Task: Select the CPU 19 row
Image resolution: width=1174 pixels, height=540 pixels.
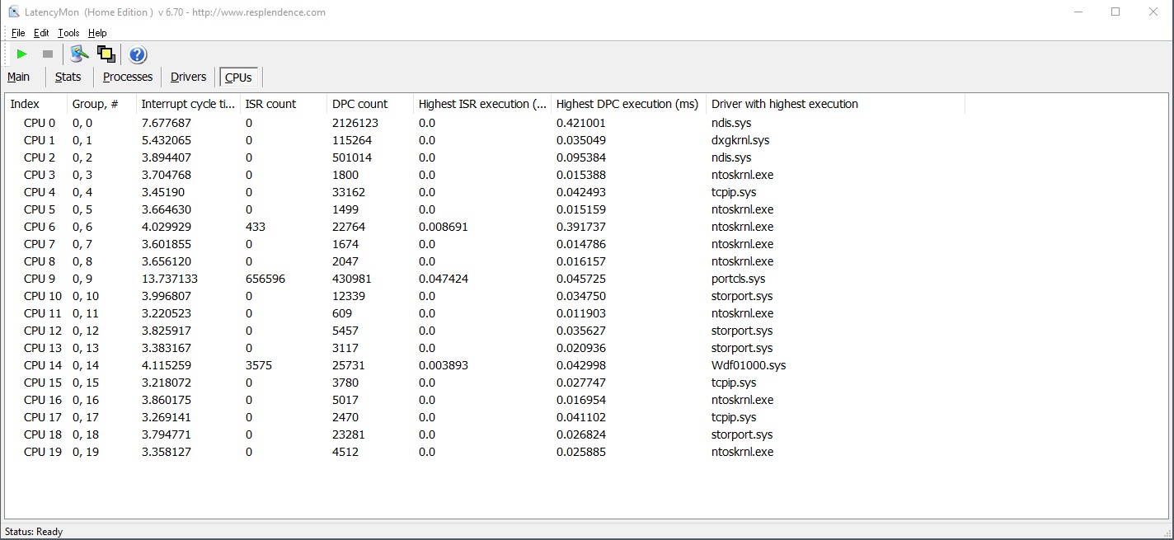Action: [485, 452]
